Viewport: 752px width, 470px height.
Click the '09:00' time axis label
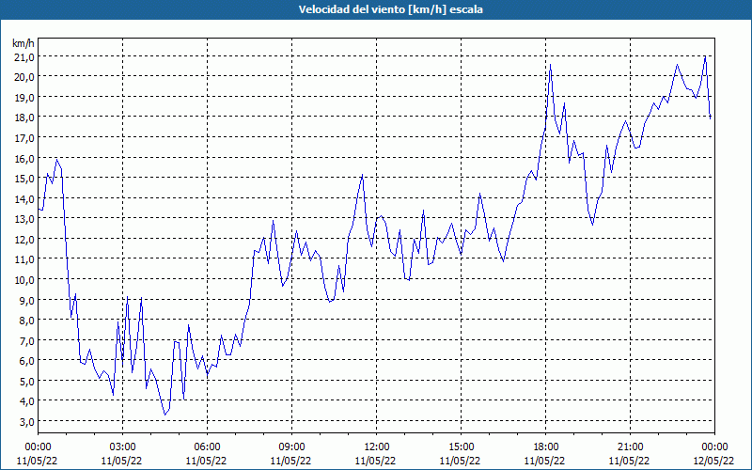(292, 447)
